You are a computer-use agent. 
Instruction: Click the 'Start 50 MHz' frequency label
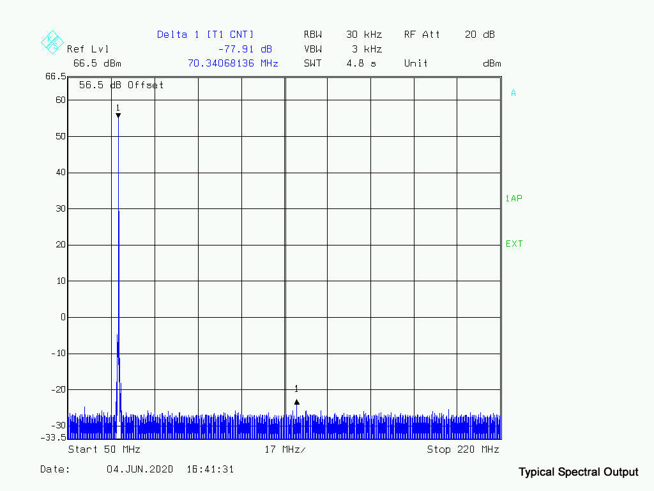(x=104, y=449)
